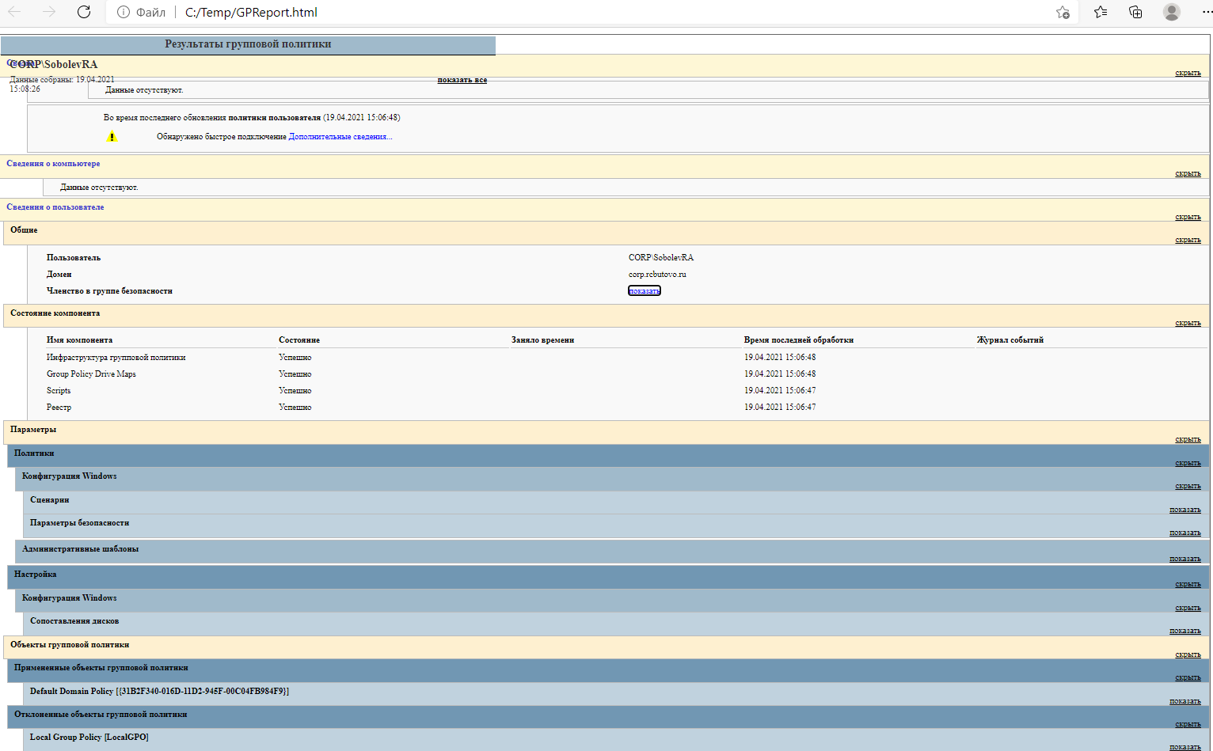The image size is (1213, 751).
Task: Click time '19.04.2021 15:06:47' for Реестр
Action: coord(780,408)
